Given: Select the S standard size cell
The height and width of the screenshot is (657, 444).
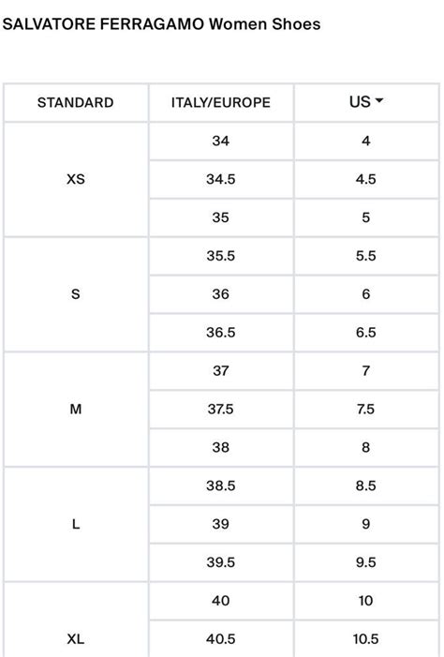Looking at the screenshot, I should 76,294.
